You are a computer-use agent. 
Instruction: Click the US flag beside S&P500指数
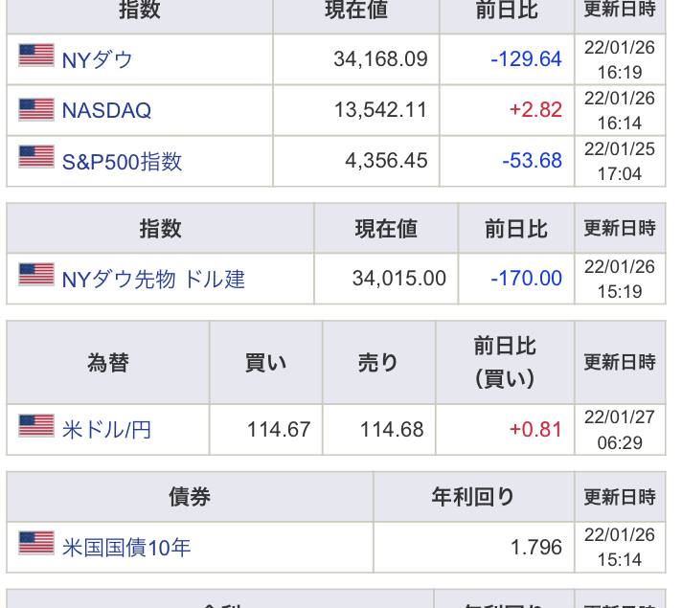[x=36, y=157]
